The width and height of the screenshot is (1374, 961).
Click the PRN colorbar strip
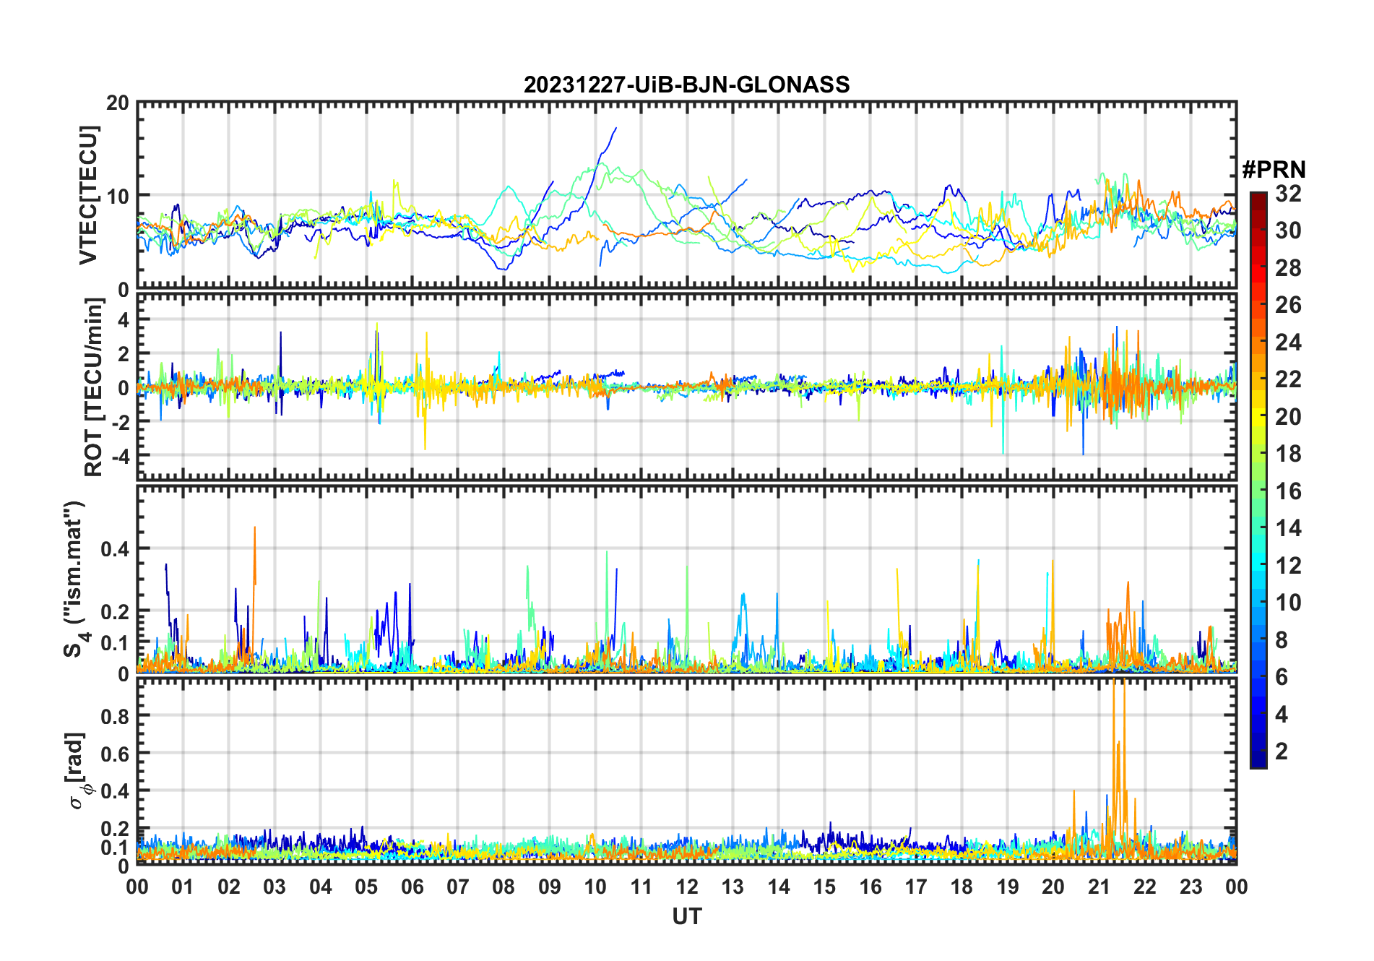tap(1258, 480)
